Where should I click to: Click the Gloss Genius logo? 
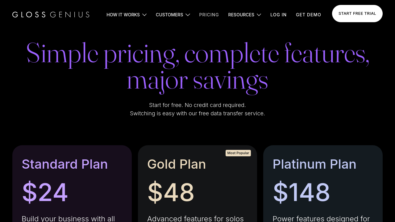click(51, 14)
